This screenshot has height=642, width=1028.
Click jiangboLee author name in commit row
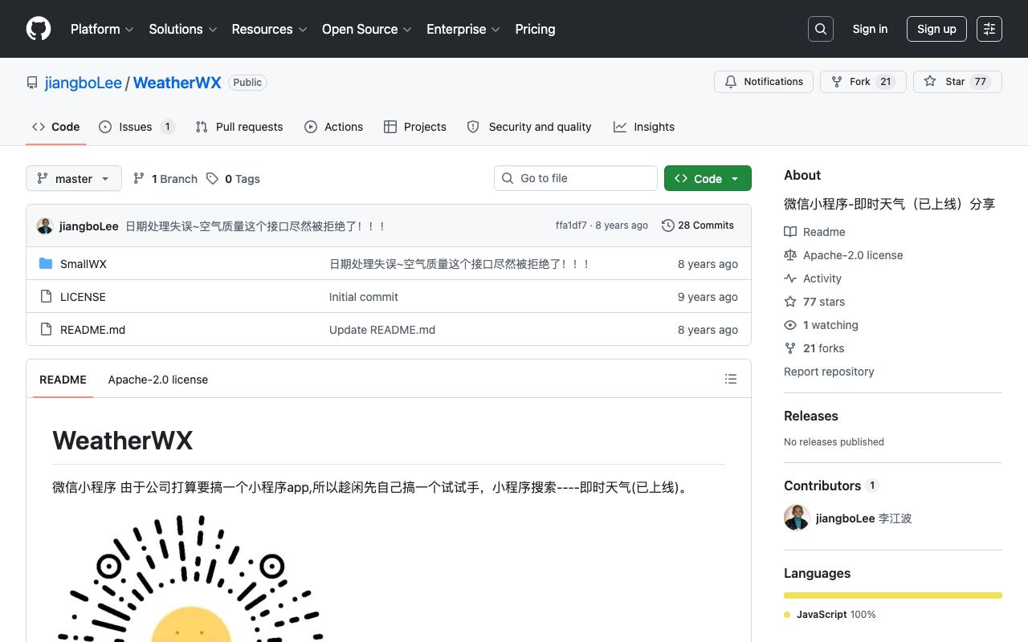click(x=89, y=226)
